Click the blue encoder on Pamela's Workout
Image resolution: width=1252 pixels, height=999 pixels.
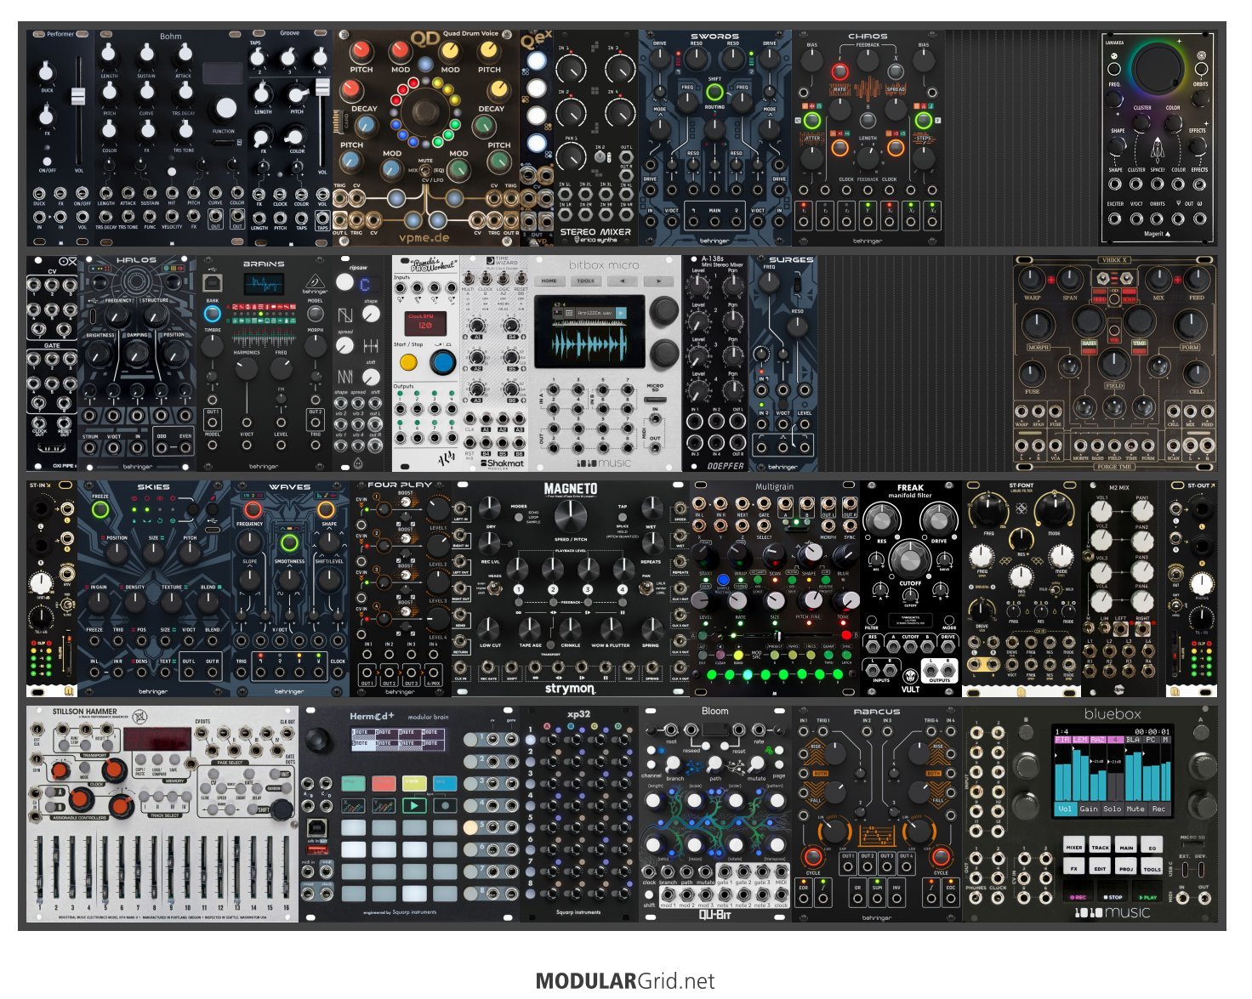tap(443, 362)
